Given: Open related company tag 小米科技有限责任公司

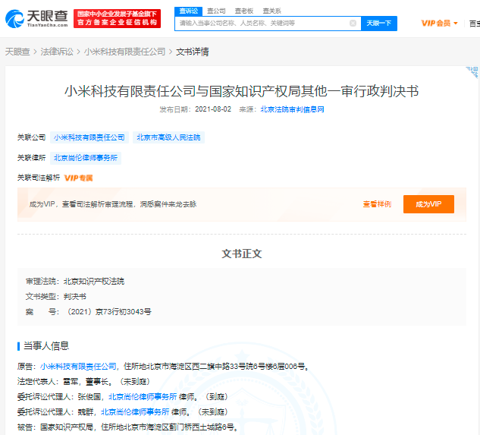Looking at the screenshot, I should tap(89, 137).
